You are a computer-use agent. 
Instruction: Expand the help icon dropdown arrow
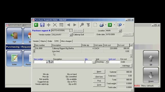(x=123, y=25)
